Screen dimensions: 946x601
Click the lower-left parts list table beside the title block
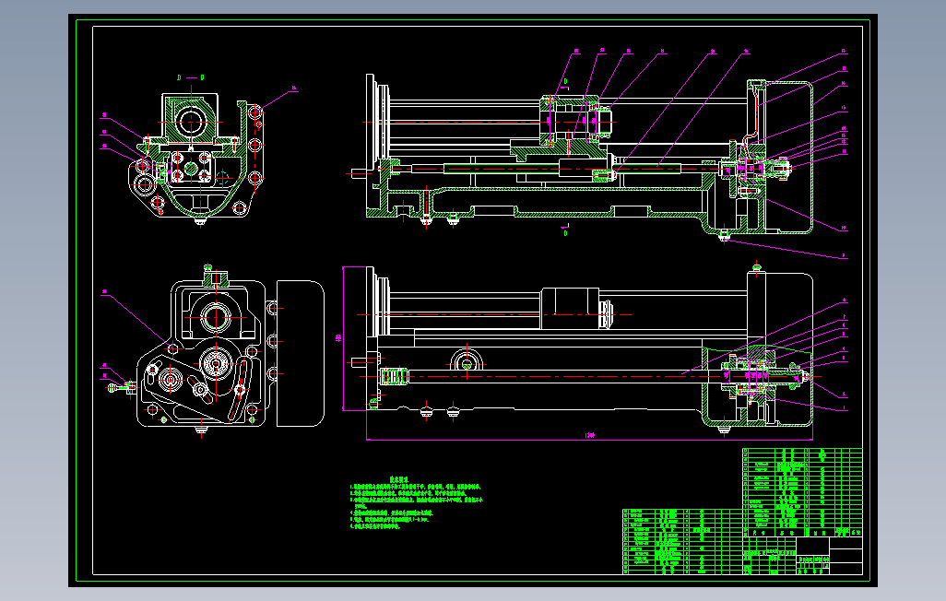coord(682,541)
